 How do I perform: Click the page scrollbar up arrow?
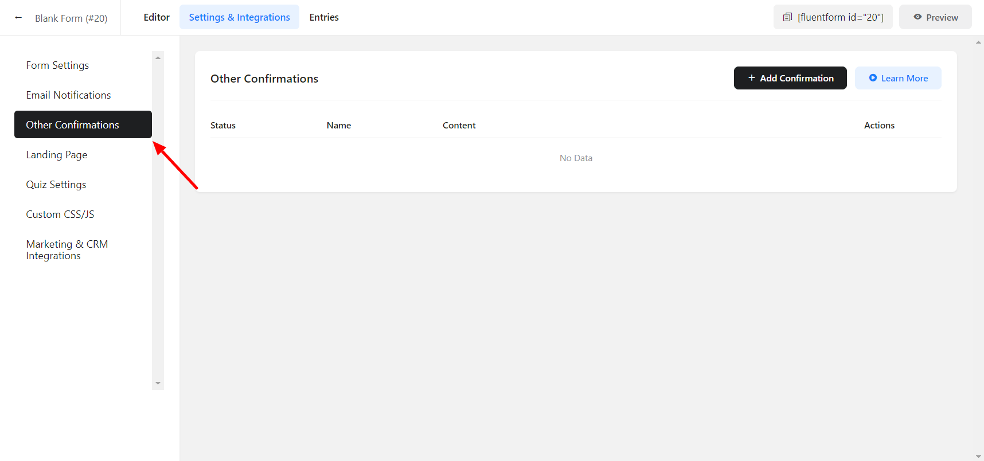978,42
